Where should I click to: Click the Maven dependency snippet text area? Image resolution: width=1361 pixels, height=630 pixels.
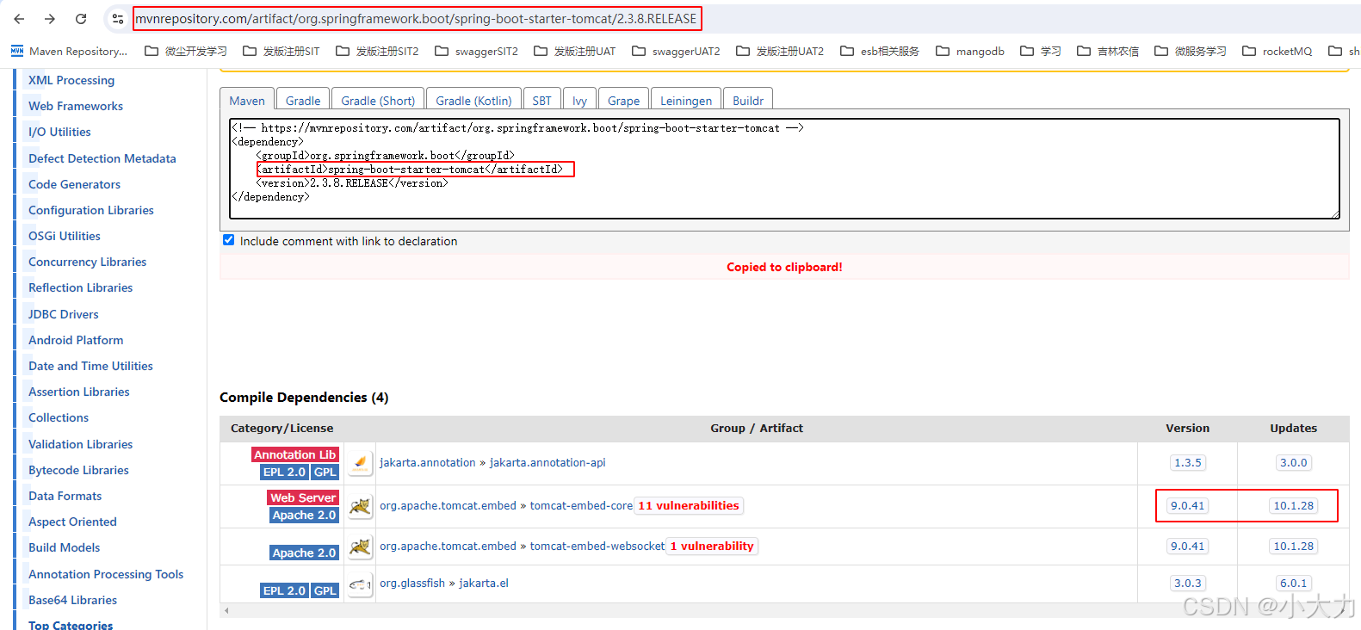coord(784,169)
